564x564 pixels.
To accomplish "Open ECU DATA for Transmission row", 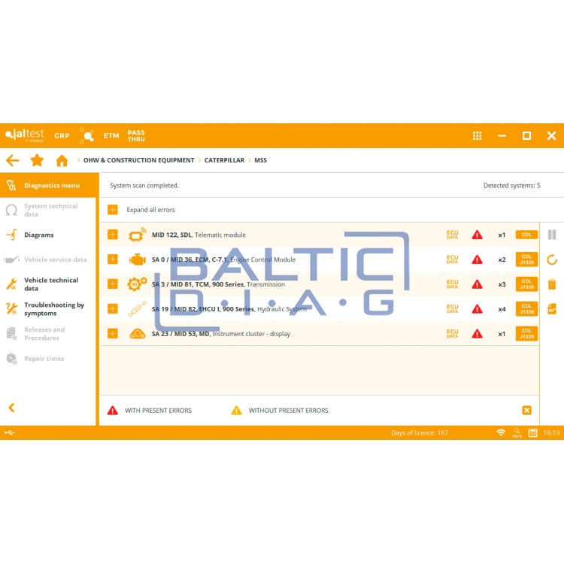I will pyautogui.click(x=452, y=284).
